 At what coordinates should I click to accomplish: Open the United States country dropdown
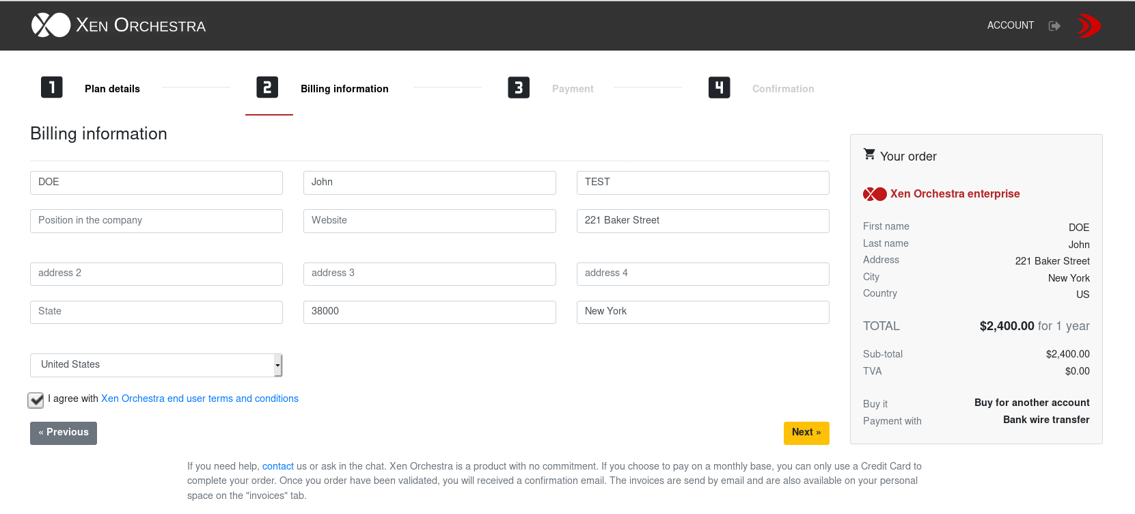pos(156,365)
